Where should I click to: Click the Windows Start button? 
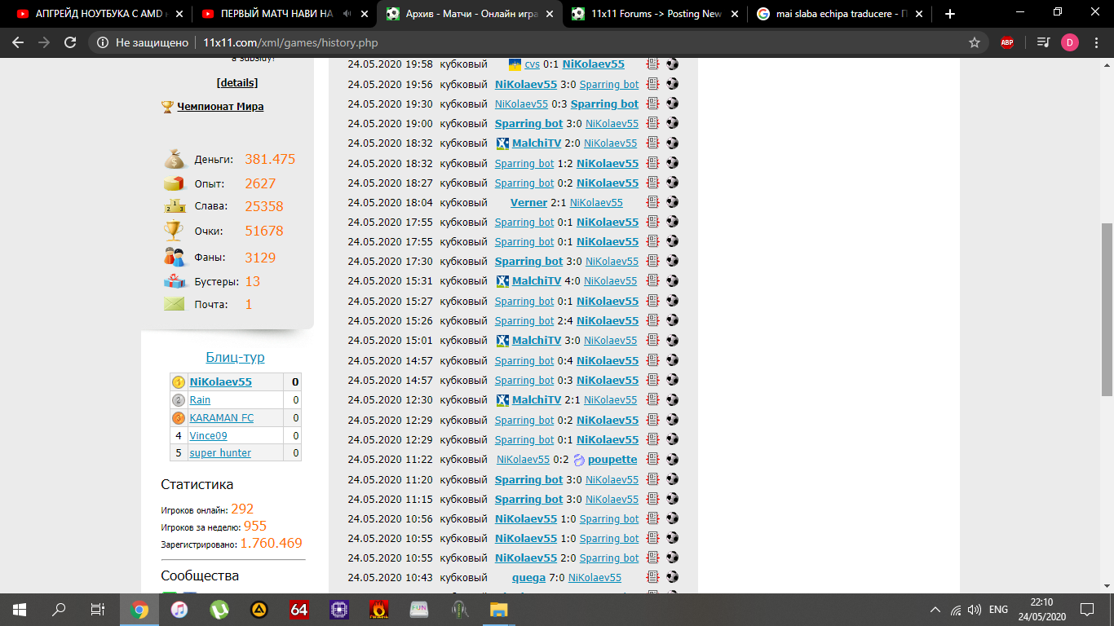[20, 609]
